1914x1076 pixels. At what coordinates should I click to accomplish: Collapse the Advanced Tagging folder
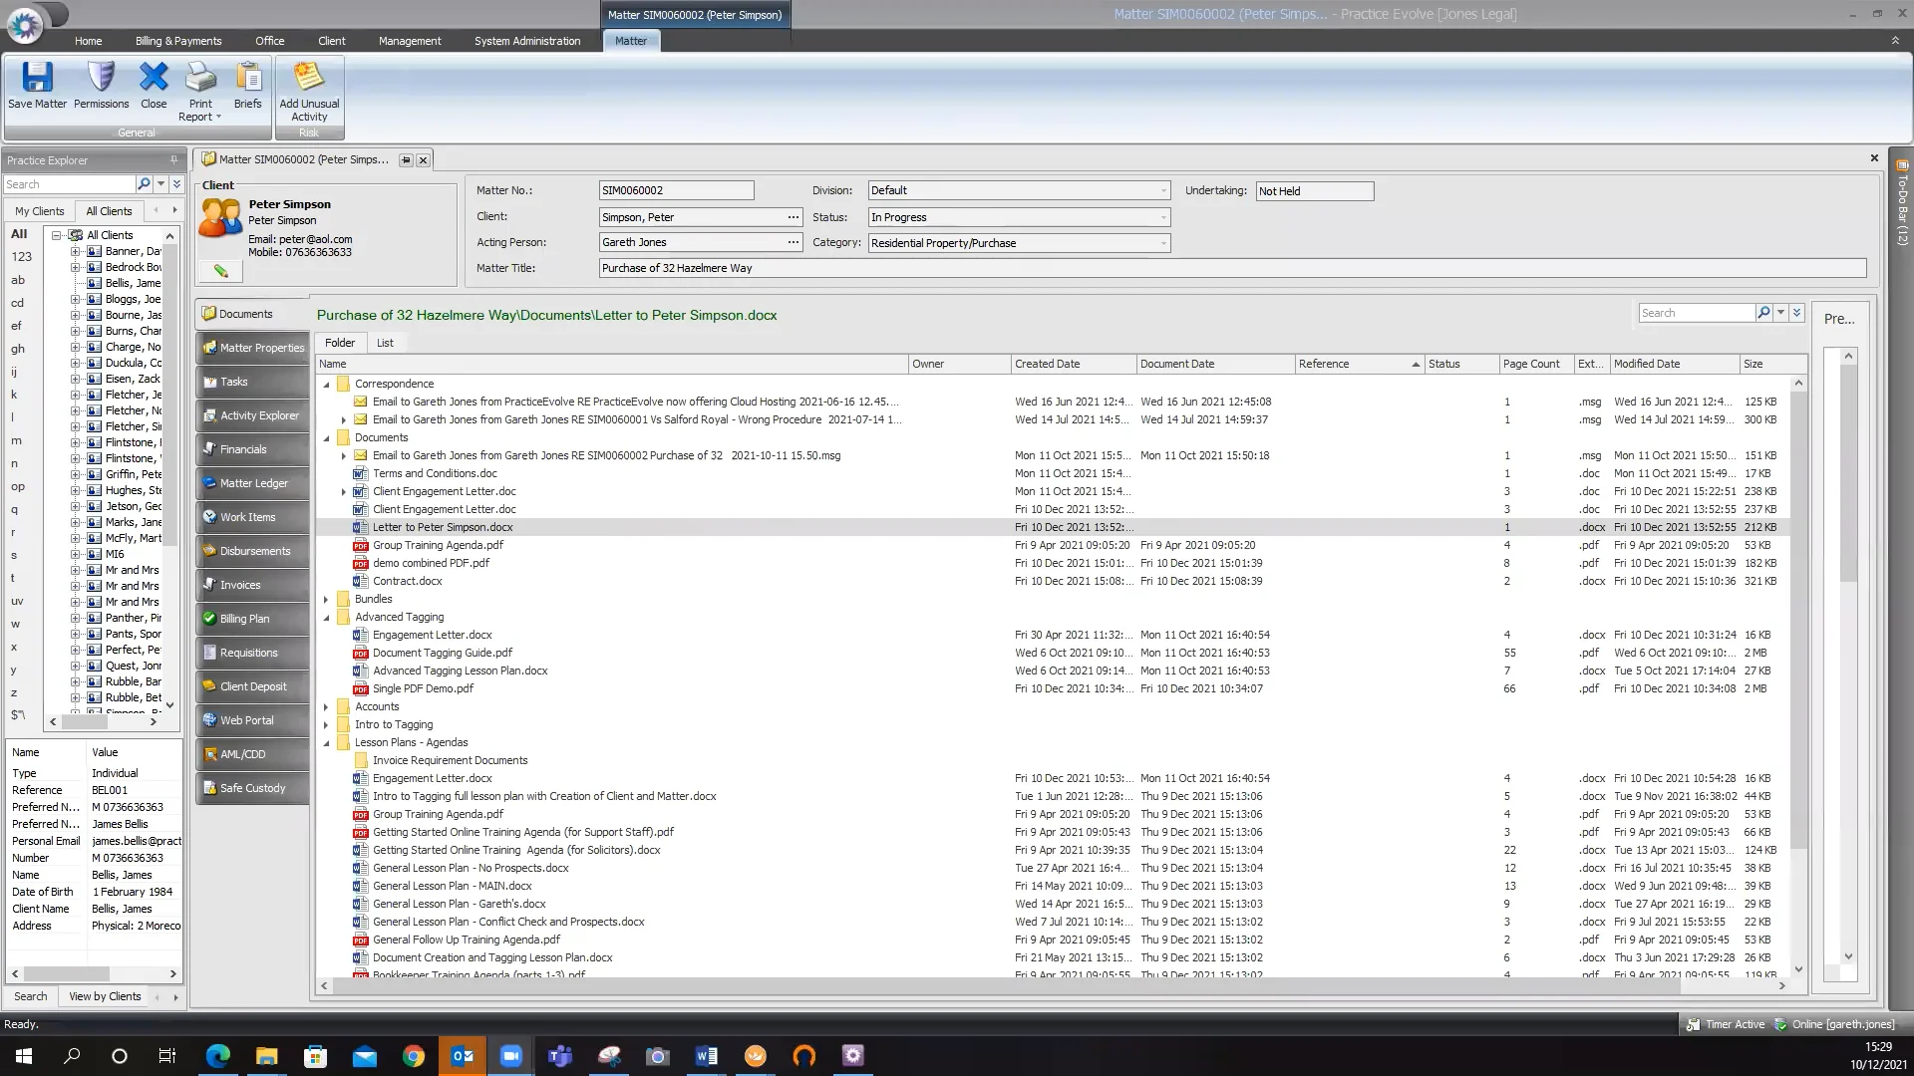326,617
